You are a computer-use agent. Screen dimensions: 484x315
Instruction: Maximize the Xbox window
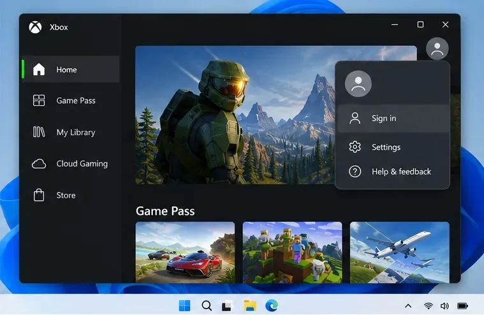coord(420,24)
